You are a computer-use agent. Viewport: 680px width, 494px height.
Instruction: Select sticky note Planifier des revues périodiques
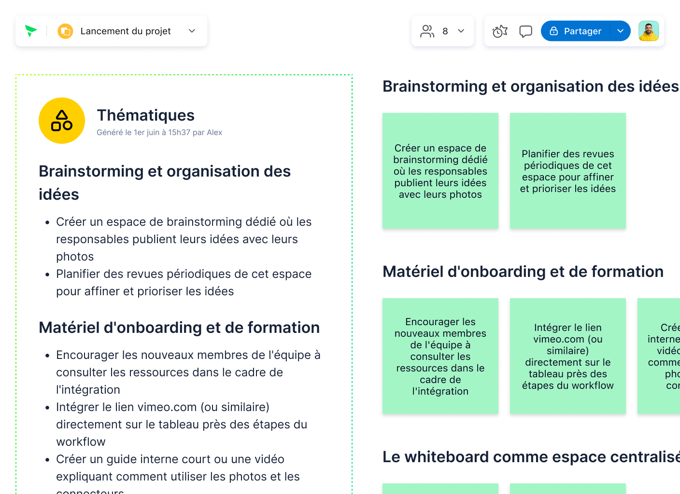(x=568, y=171)
